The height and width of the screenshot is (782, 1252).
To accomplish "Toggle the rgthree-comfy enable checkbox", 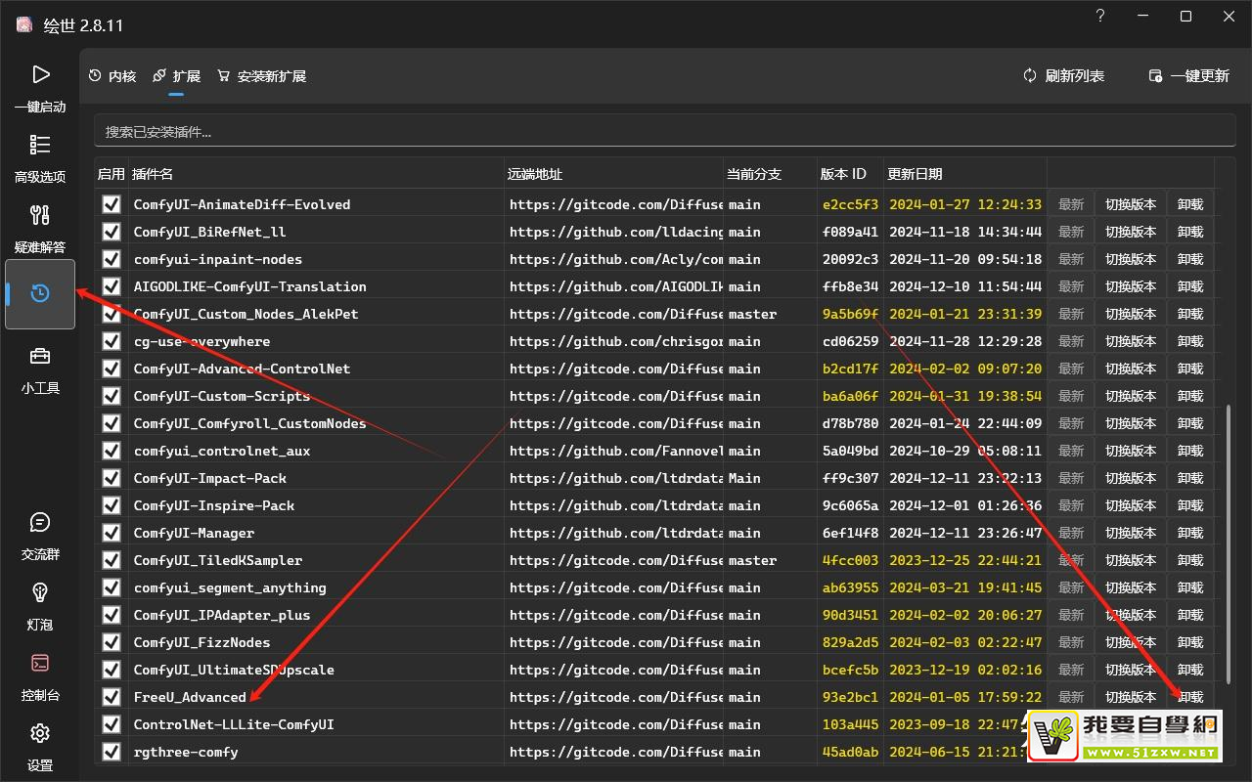I will 112,752.
